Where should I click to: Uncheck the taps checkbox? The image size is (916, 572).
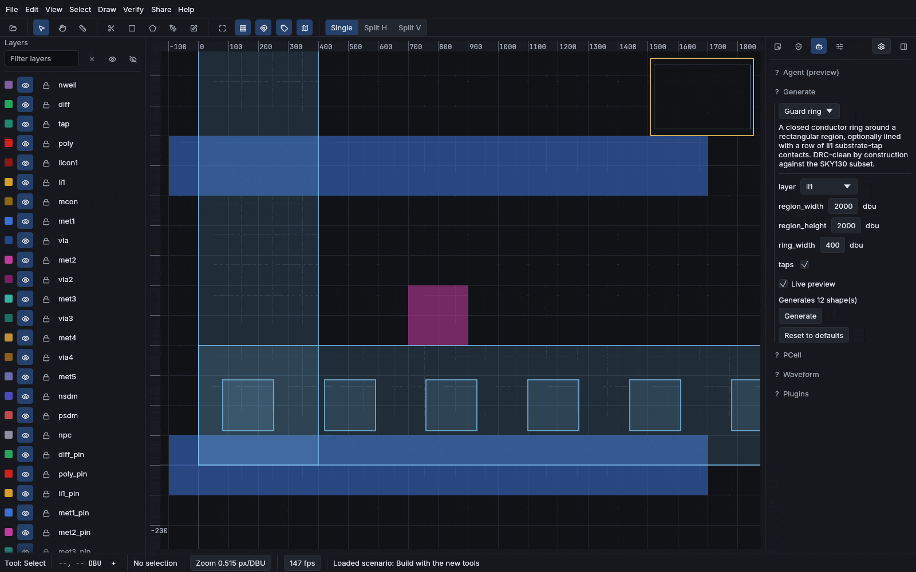coord(804,264)
